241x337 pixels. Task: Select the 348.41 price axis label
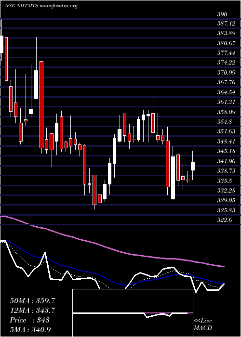coord(226,142)
